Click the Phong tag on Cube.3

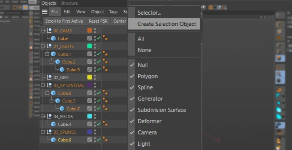(105, 69)
